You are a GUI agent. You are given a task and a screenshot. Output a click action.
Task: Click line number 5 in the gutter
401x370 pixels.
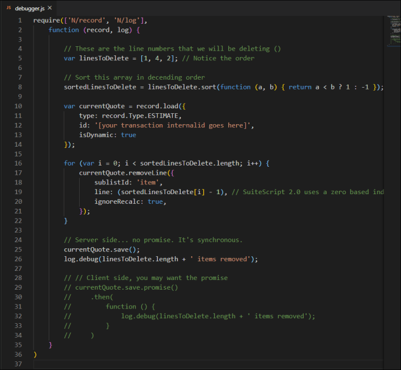pos(20,58)
